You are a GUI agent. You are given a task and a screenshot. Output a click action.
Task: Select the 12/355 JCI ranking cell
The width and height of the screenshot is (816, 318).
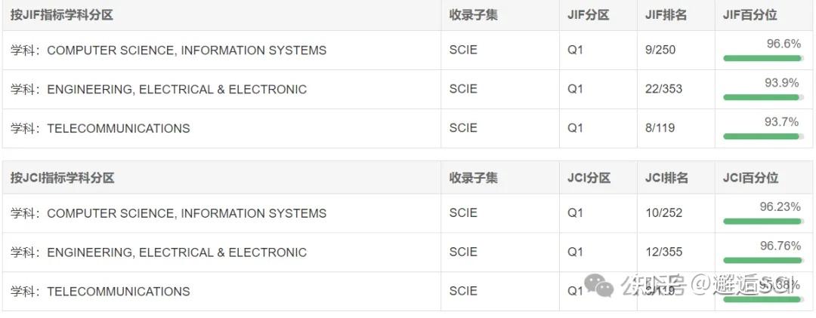(x=663, y=252)
